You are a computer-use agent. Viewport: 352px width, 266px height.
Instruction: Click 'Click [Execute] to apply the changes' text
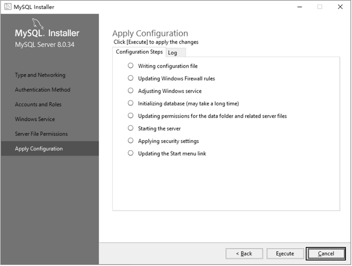click(156, 42)
